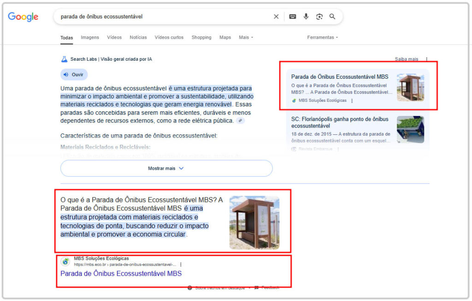
Task: Click 'Search Labs | Visão geral criada por IA' label
Action: point(111,59)
